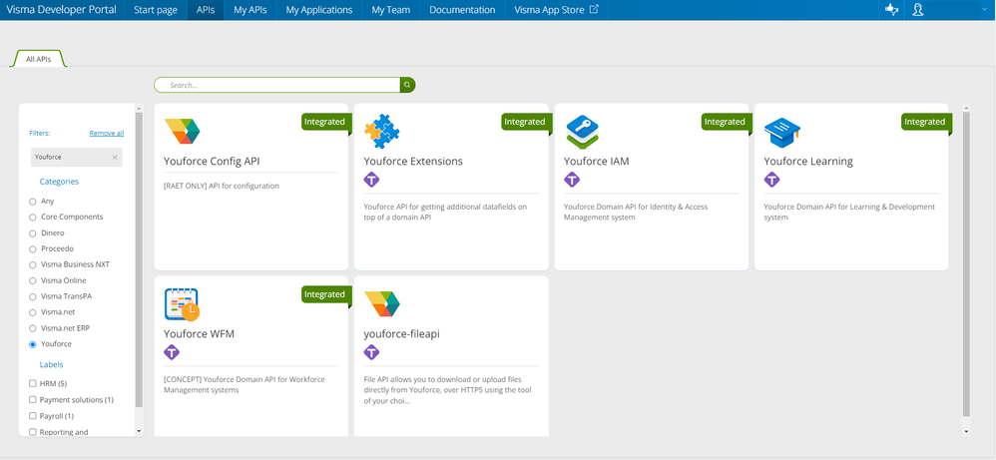Click the Integrated badge on Youforce Config API

[325, 122]
